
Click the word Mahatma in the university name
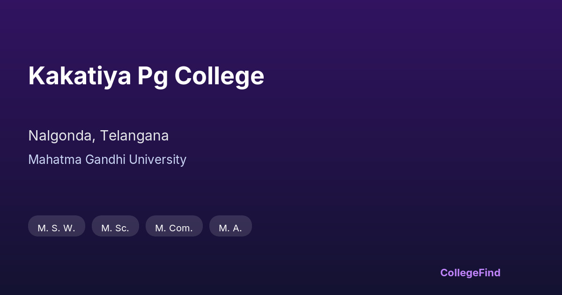(55, 160)
